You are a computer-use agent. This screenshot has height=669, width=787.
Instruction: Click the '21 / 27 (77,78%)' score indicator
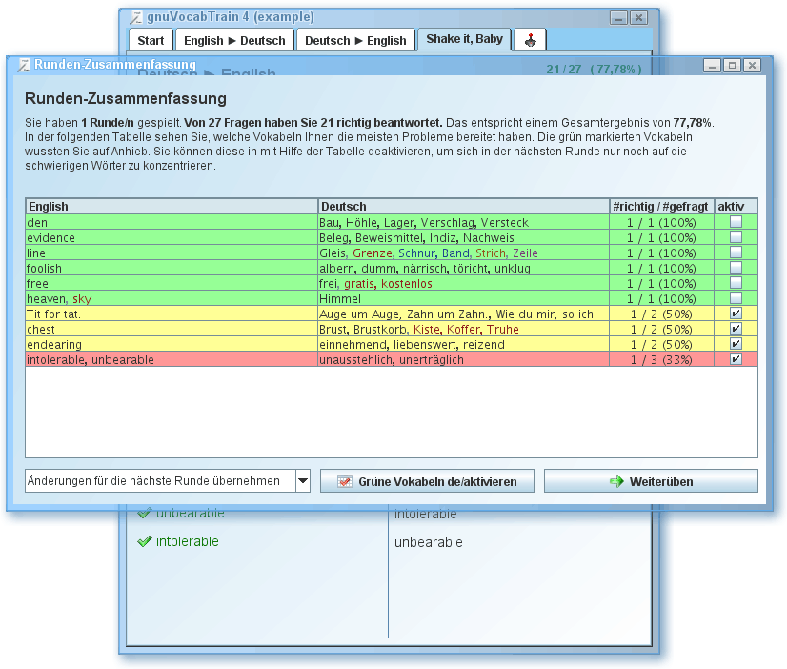594,70
